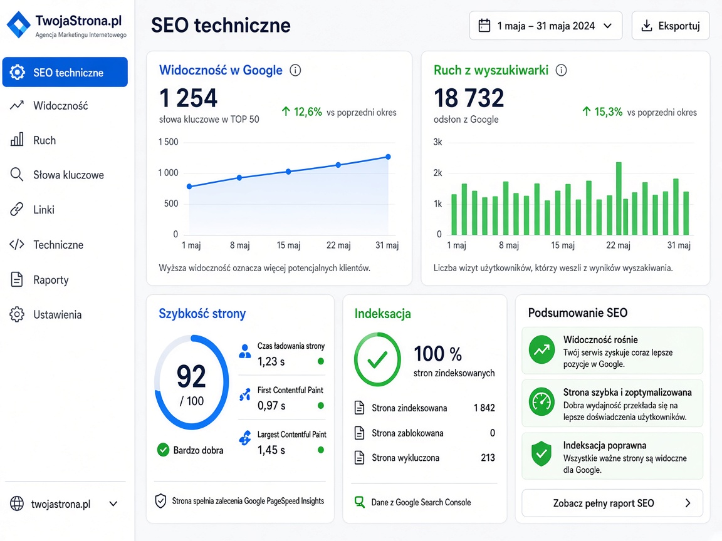The height and width of the screenshot is (541, 722).
Task: Click the calendar icon in date picker
Action: (484, 25)
